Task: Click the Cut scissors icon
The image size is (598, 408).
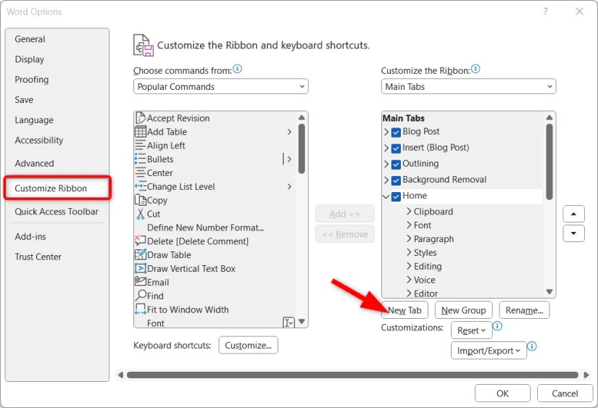Action: click(141, 214)
